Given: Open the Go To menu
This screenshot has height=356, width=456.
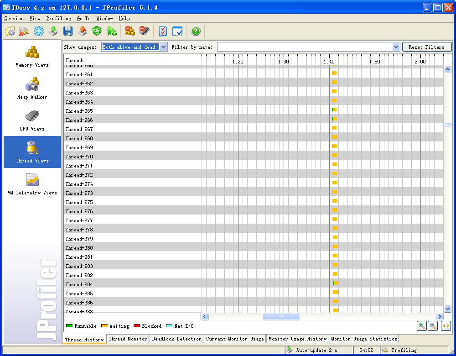Looking at the screenshot, I should tap(84, 18).
